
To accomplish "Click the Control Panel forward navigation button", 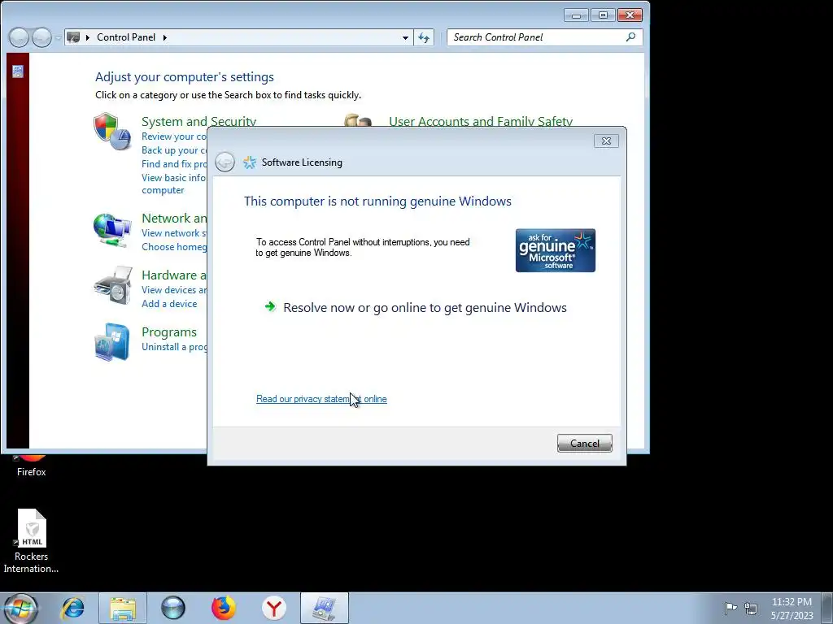I will (x=41, y=37).
